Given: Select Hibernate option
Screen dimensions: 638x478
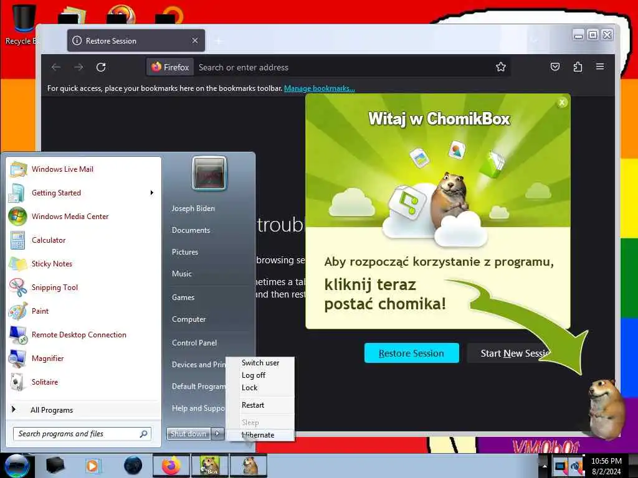Looking at the screenshot, I should point(260,435).
